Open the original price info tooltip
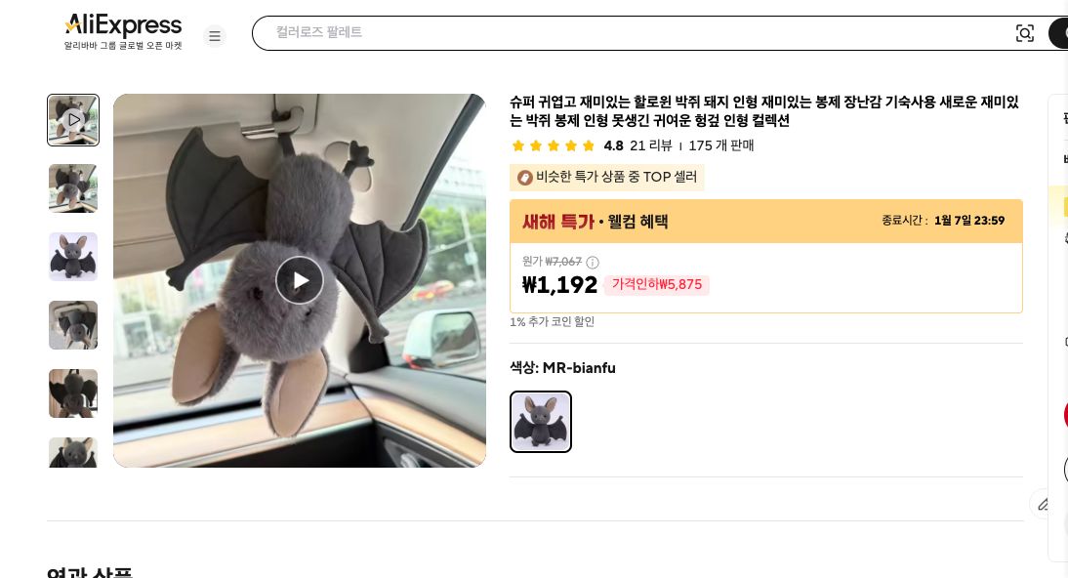 (x=593, y=262)
